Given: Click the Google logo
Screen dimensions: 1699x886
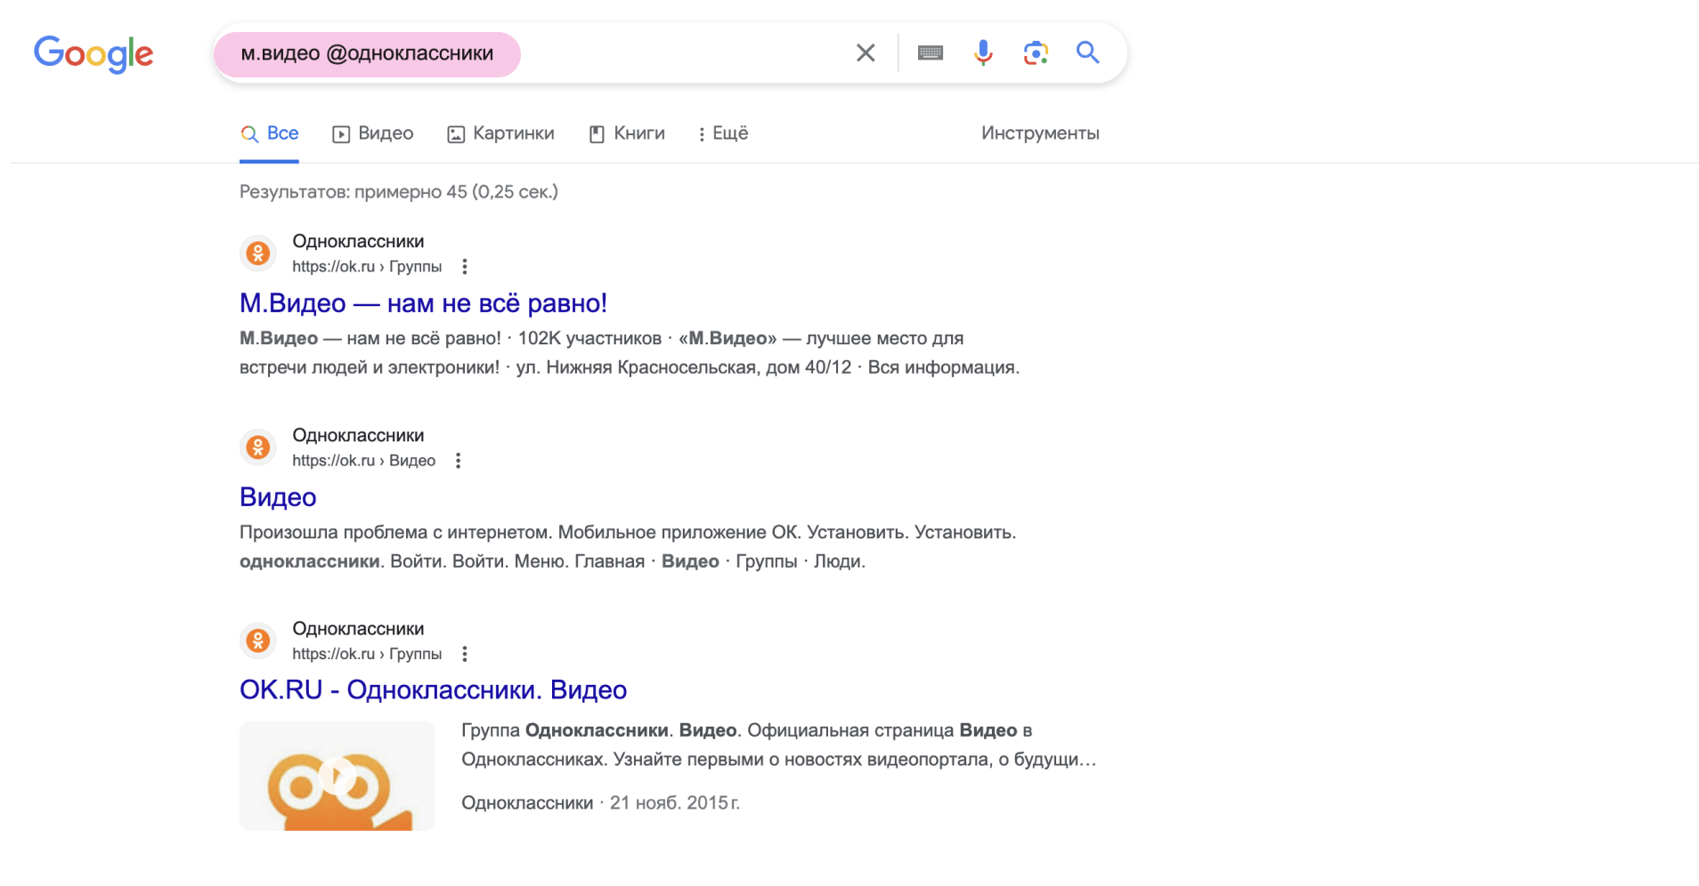Looking at the screenshot, I should coord(93,53).
